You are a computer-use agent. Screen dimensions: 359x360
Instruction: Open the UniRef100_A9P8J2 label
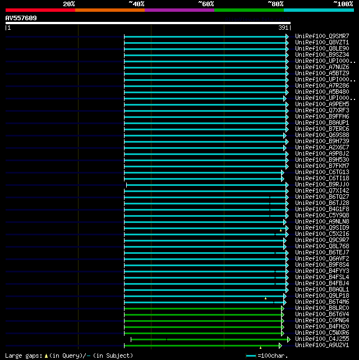pos(322,153)
